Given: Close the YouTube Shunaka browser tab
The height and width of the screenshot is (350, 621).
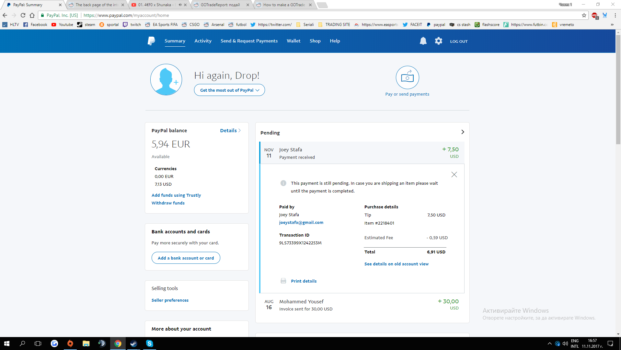Looking at the screenshot, I should (185, 5).
